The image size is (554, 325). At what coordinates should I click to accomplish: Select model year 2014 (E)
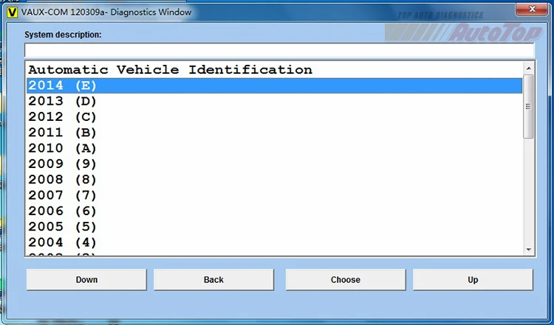click(274, 85)
